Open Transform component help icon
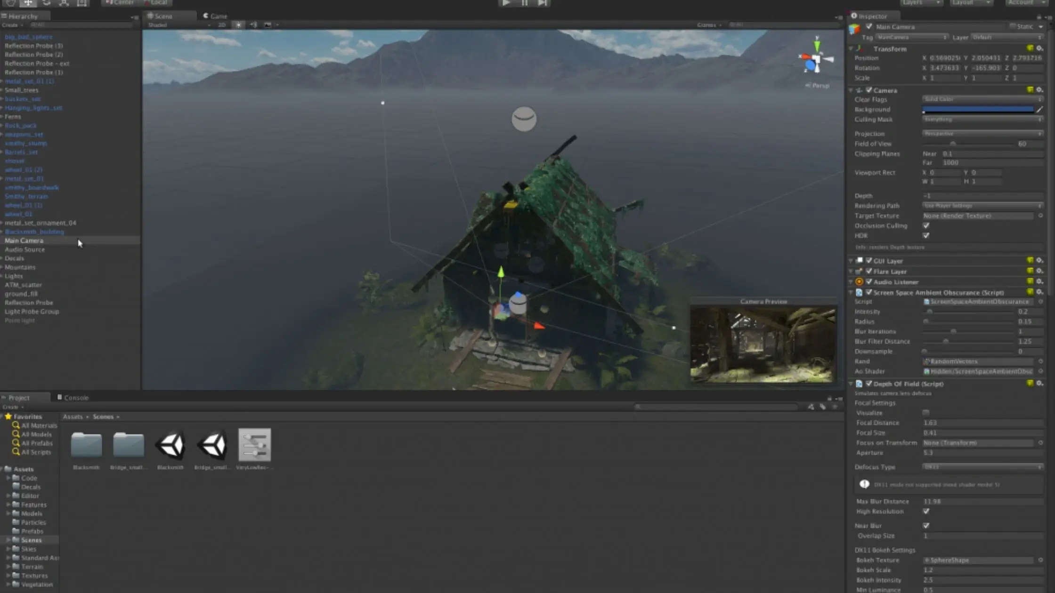Screen dimensions: 1055x593 [1030, 48]
